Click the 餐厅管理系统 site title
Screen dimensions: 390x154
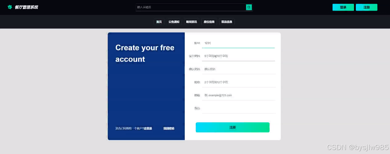(x=26, y=7)
